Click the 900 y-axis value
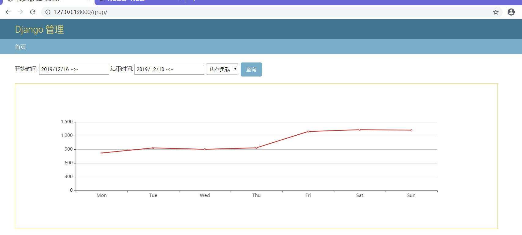 (68, 149)
